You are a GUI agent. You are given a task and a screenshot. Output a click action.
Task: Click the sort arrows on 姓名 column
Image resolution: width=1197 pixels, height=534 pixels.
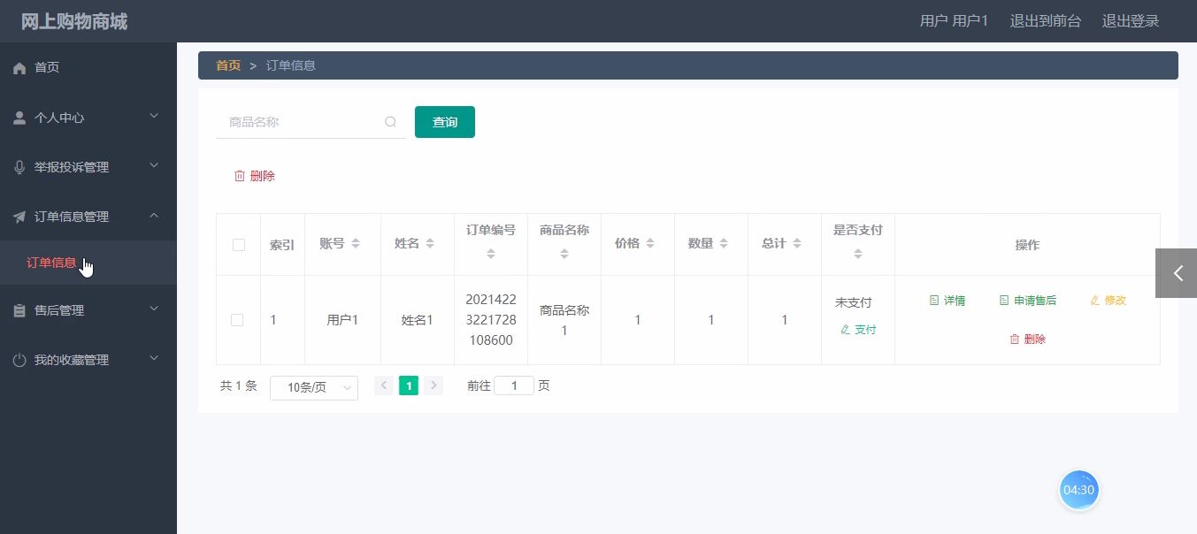[430, 244]
